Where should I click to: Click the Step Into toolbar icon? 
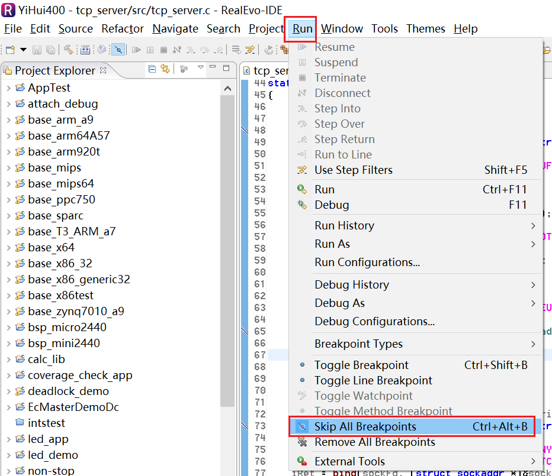click(191, 50)
